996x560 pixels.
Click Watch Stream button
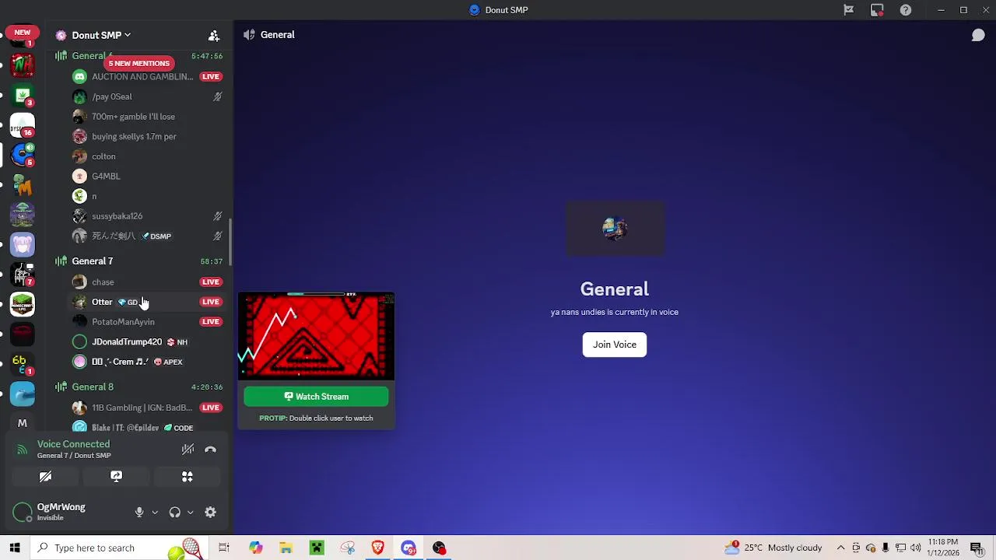(316, 397)
